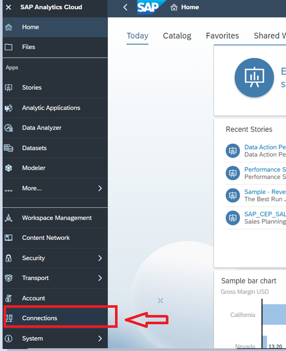Click the Analytic Applications icon
The height and width of the screenshot is (351, 286).
point(9,108)
